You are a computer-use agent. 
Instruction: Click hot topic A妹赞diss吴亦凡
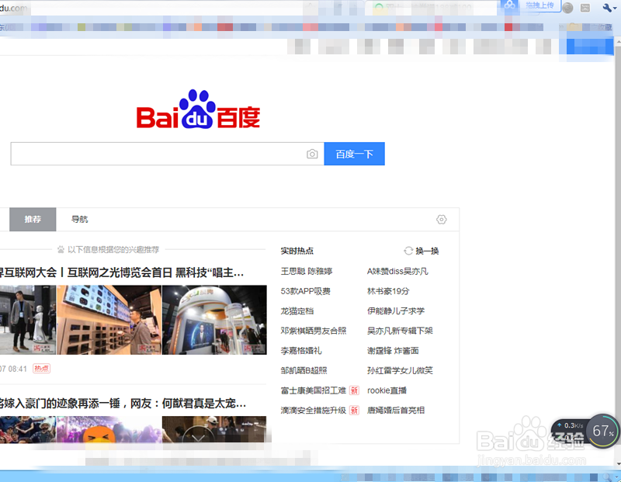coord(397,272)
